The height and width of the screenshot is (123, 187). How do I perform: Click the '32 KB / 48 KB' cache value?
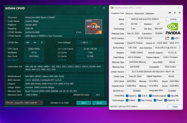(90, 49)
